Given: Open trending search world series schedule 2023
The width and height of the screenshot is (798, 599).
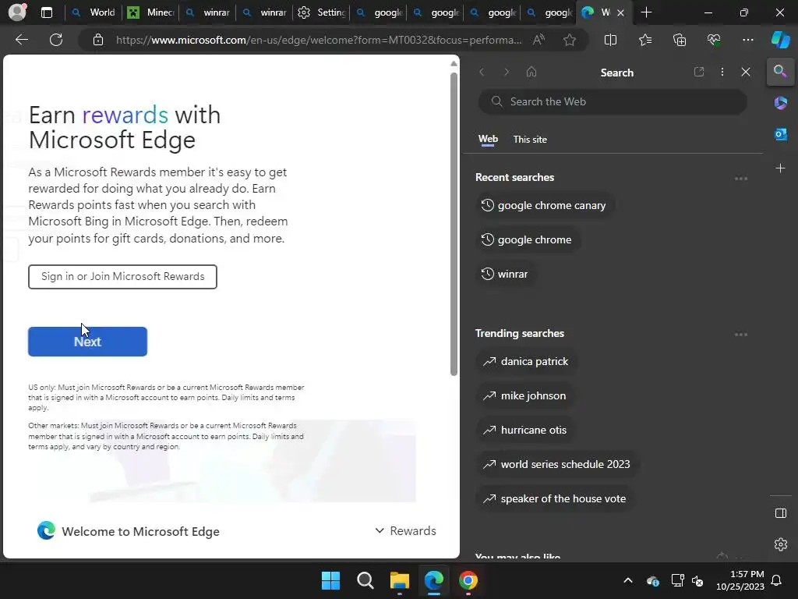Looking at the screenshot, I should click(x=557, y=464).
